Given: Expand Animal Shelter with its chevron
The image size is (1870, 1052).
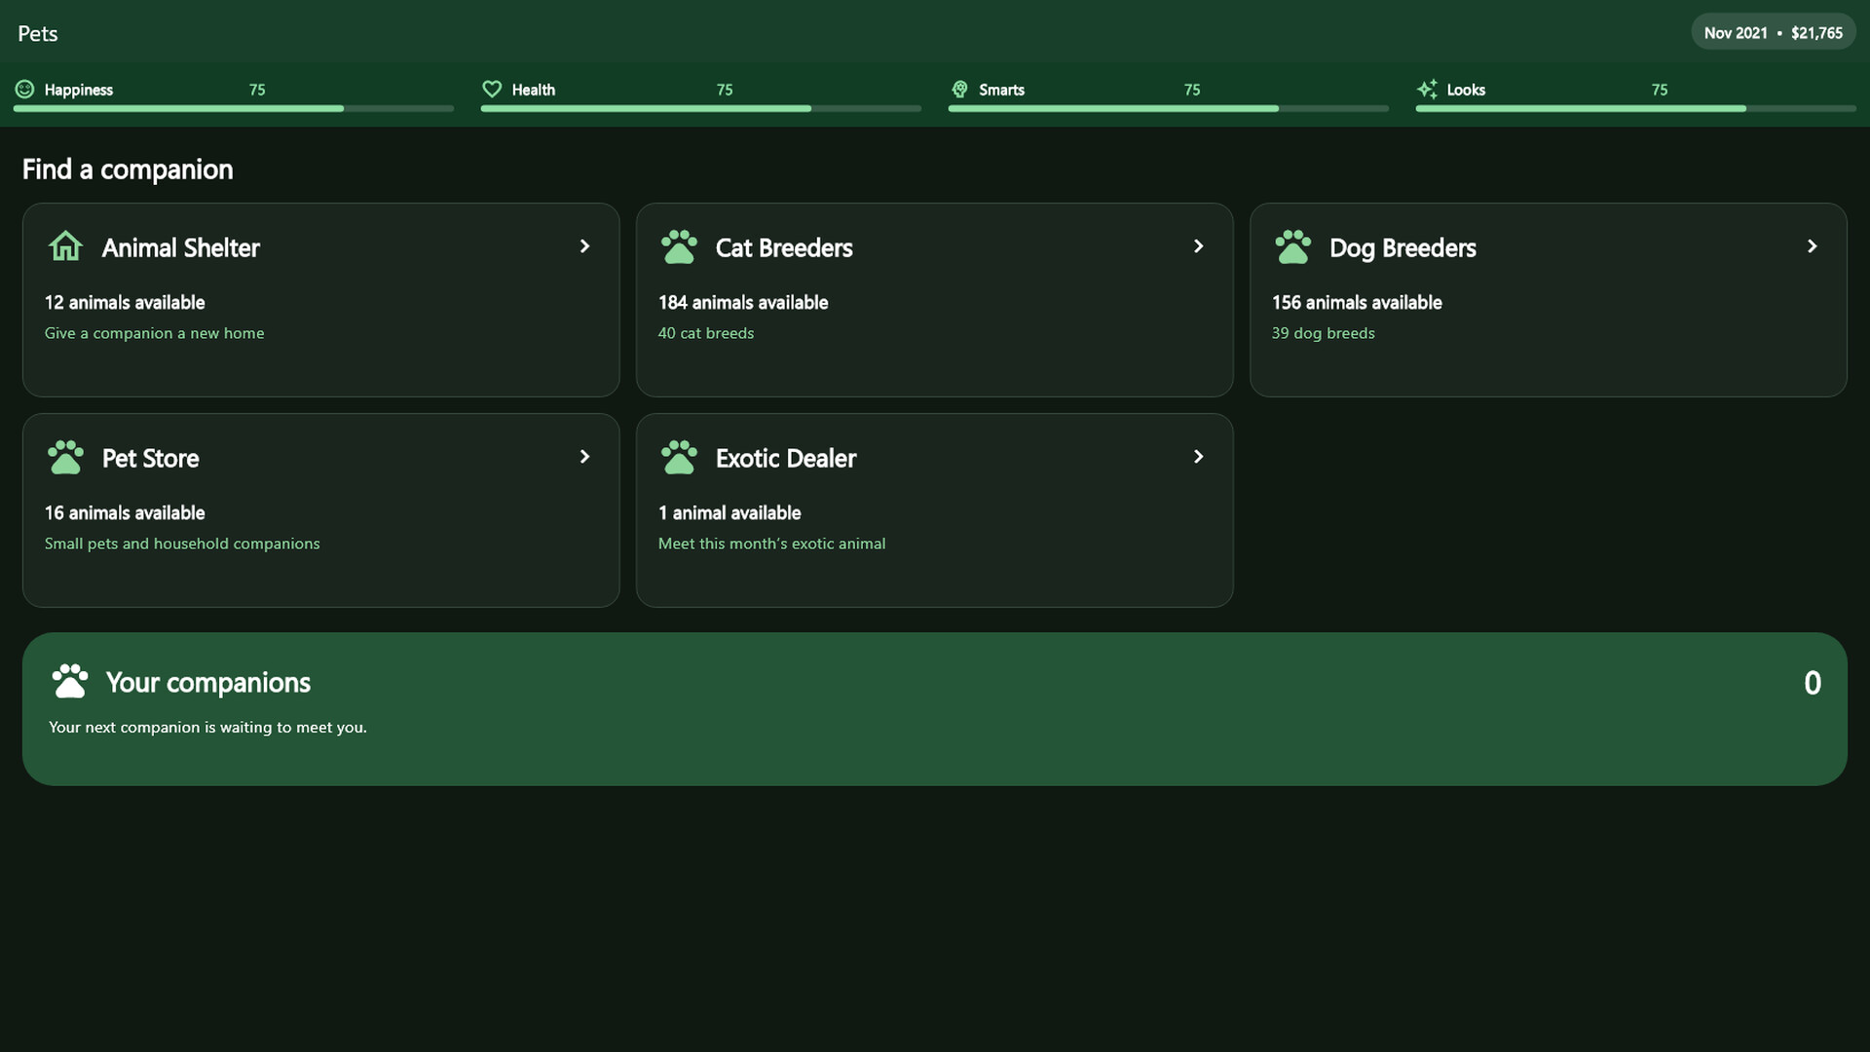Looking at the screenshot, I should (584, 246).
